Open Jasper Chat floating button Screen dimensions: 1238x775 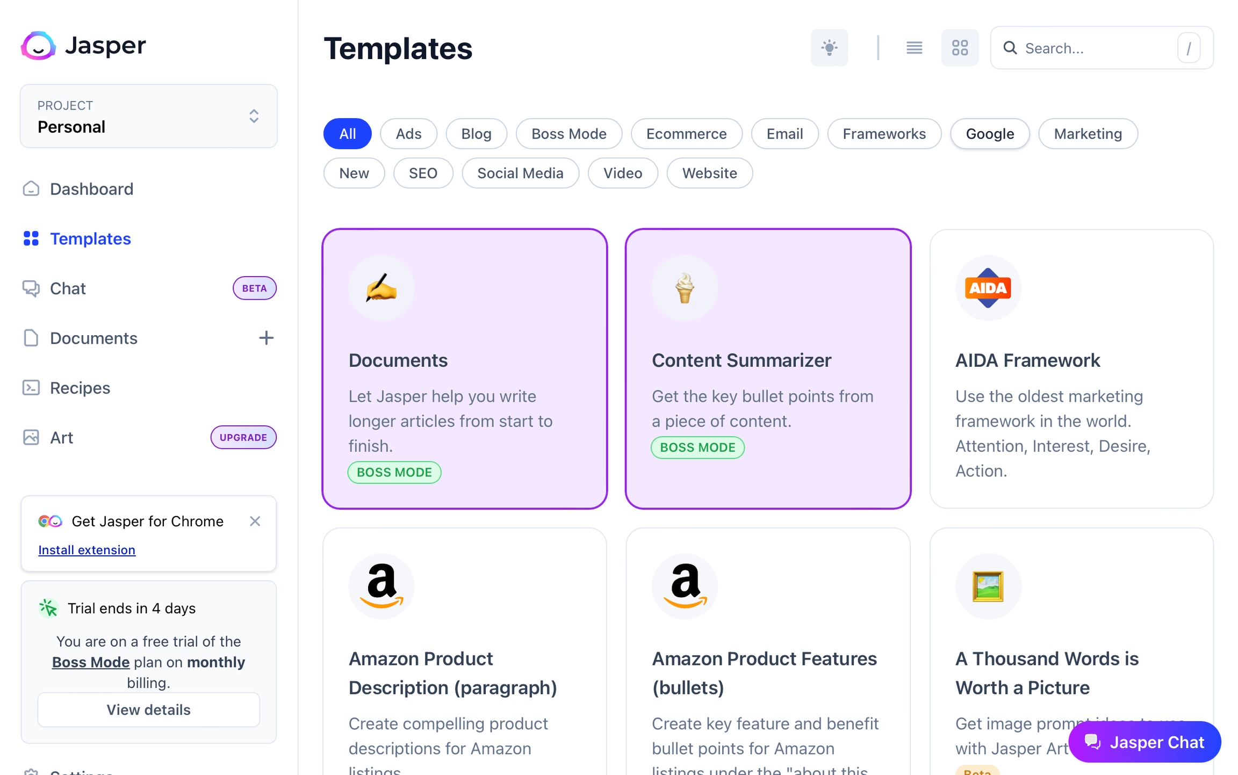pyautogui.click(x=1144, y=742)
